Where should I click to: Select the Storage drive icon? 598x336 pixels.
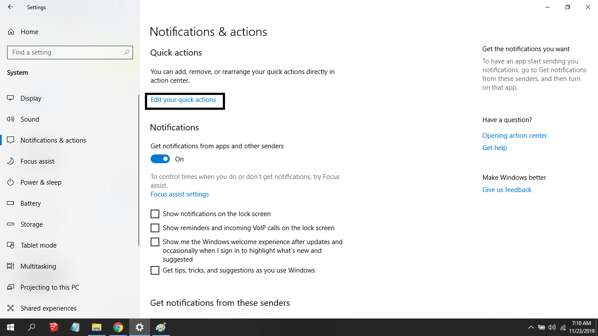pos(11,224)
